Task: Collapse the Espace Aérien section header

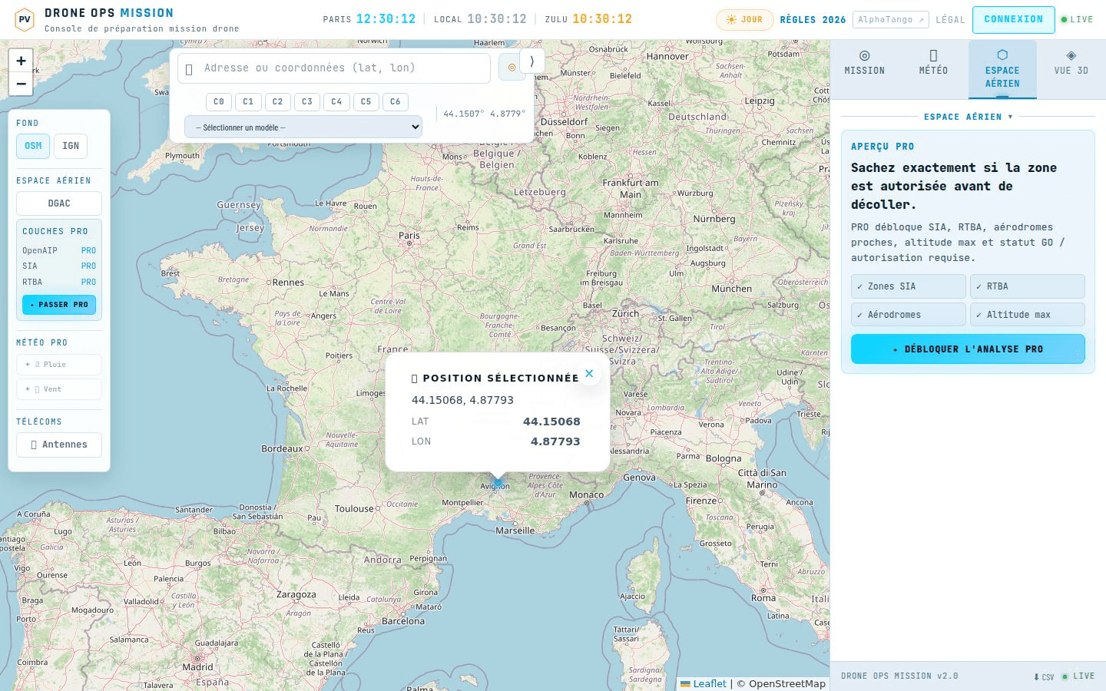Action: pyautogui.click(x=968, y=117)
